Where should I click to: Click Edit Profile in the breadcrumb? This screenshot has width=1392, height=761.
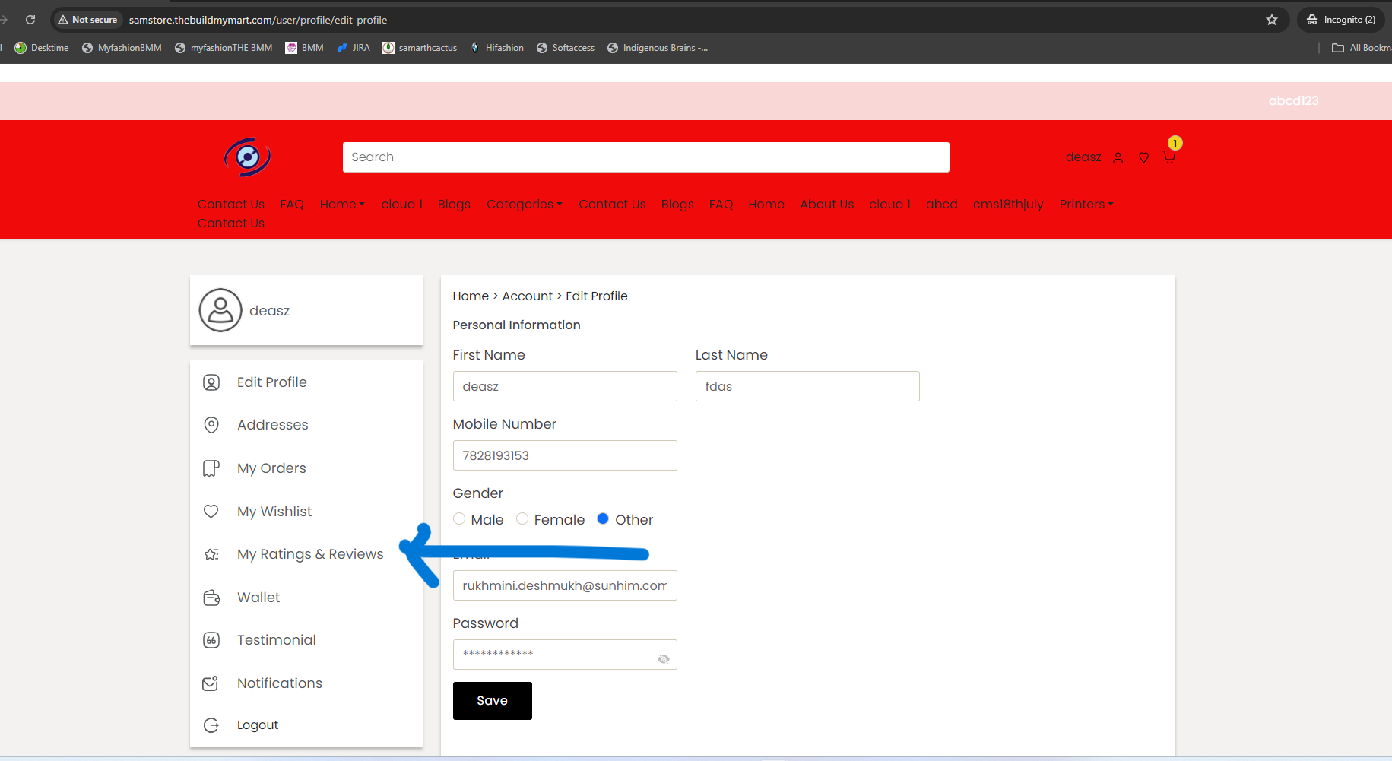tap(597, 296)
